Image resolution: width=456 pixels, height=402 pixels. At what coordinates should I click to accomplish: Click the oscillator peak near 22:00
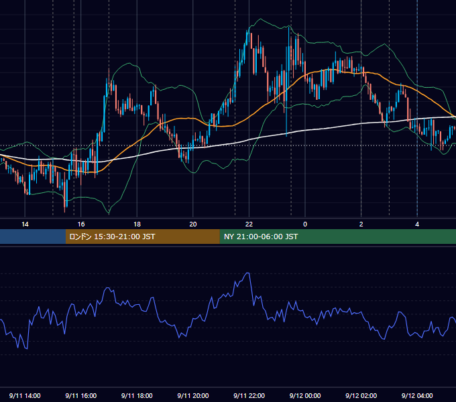(x=247, y=273)
